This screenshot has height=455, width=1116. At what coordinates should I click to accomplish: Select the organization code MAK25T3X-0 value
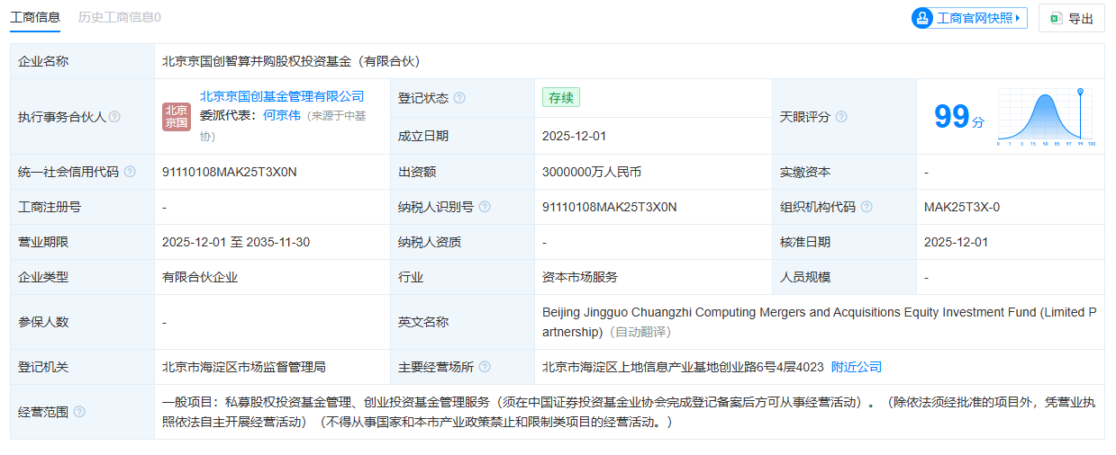click(961, 207)
